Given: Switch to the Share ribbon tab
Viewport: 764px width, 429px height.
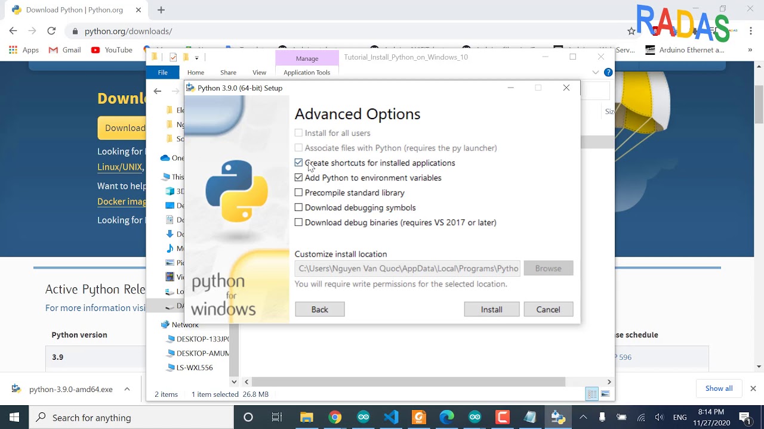Looking at the screenshot, I should pos(228,72).
